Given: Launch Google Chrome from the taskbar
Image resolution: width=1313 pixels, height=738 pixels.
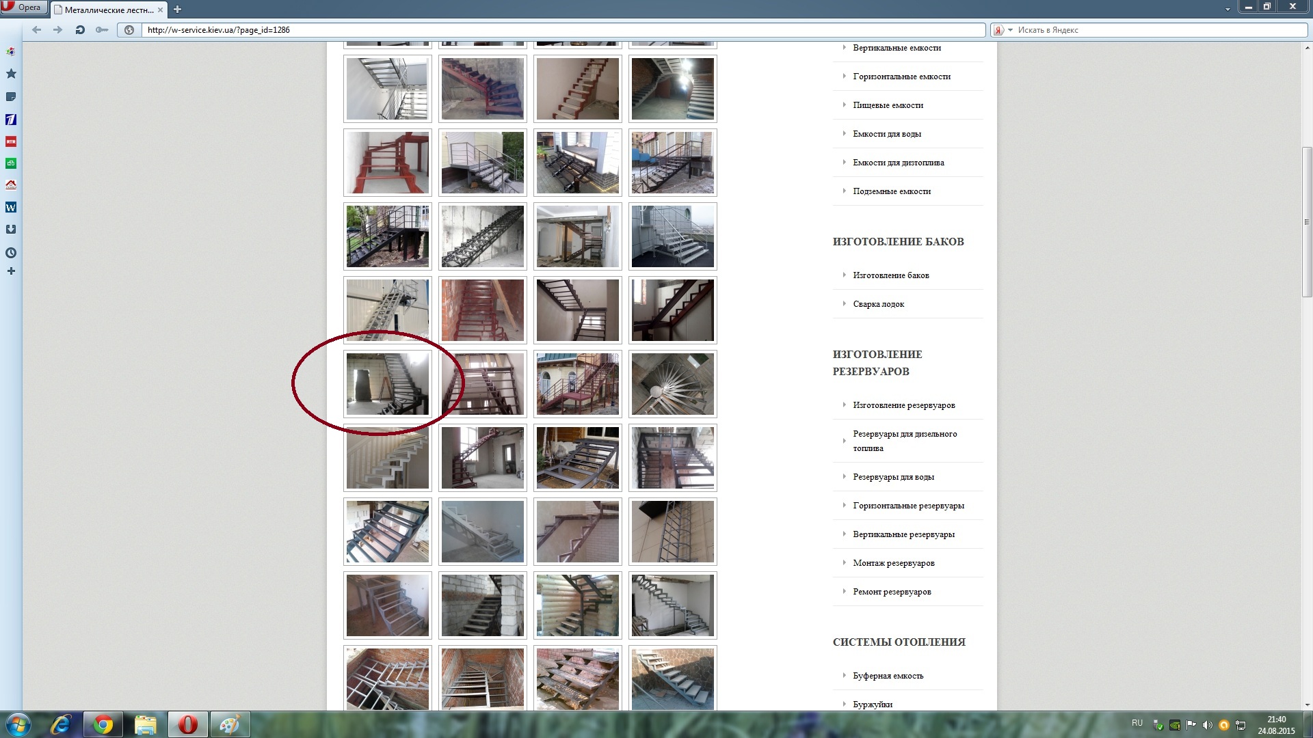Looking at the screenshot, I should pyautogui.click(x=103, y=724).
